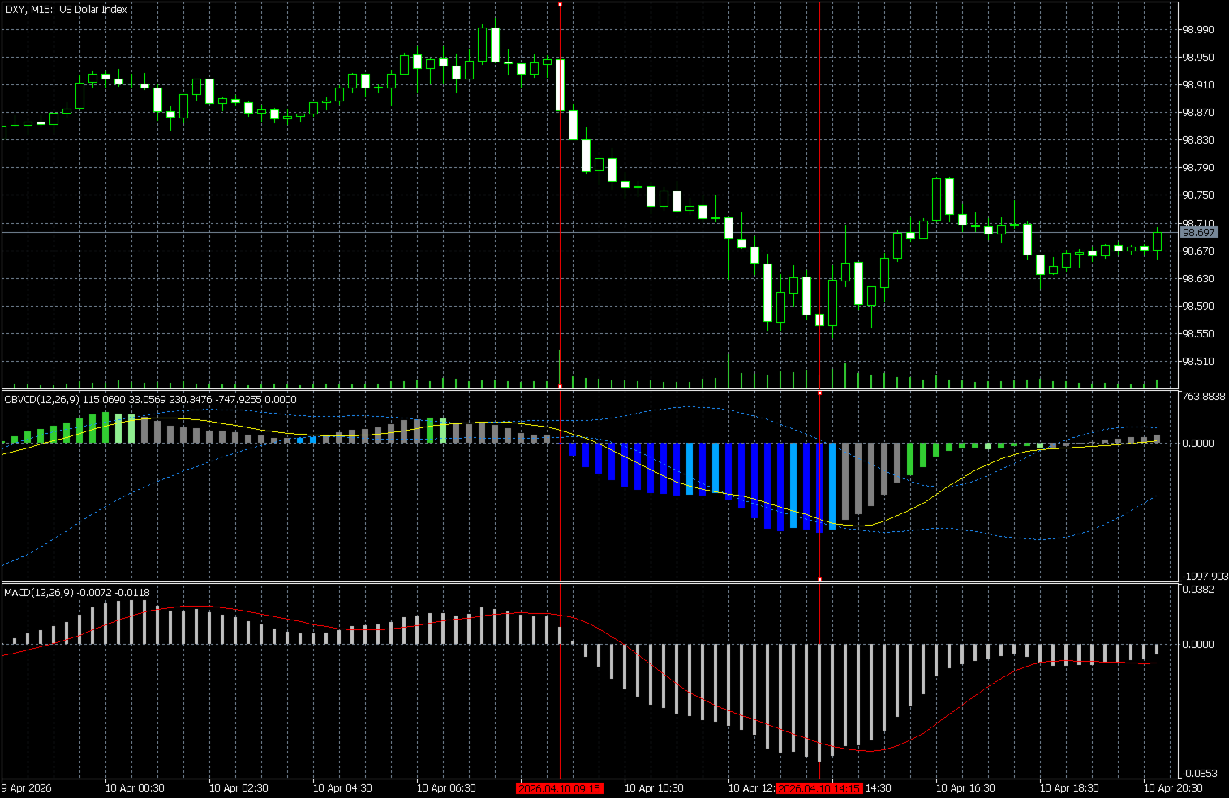
Task: Click the 98.870 price scale label
Action: (x=1198, y=112)
